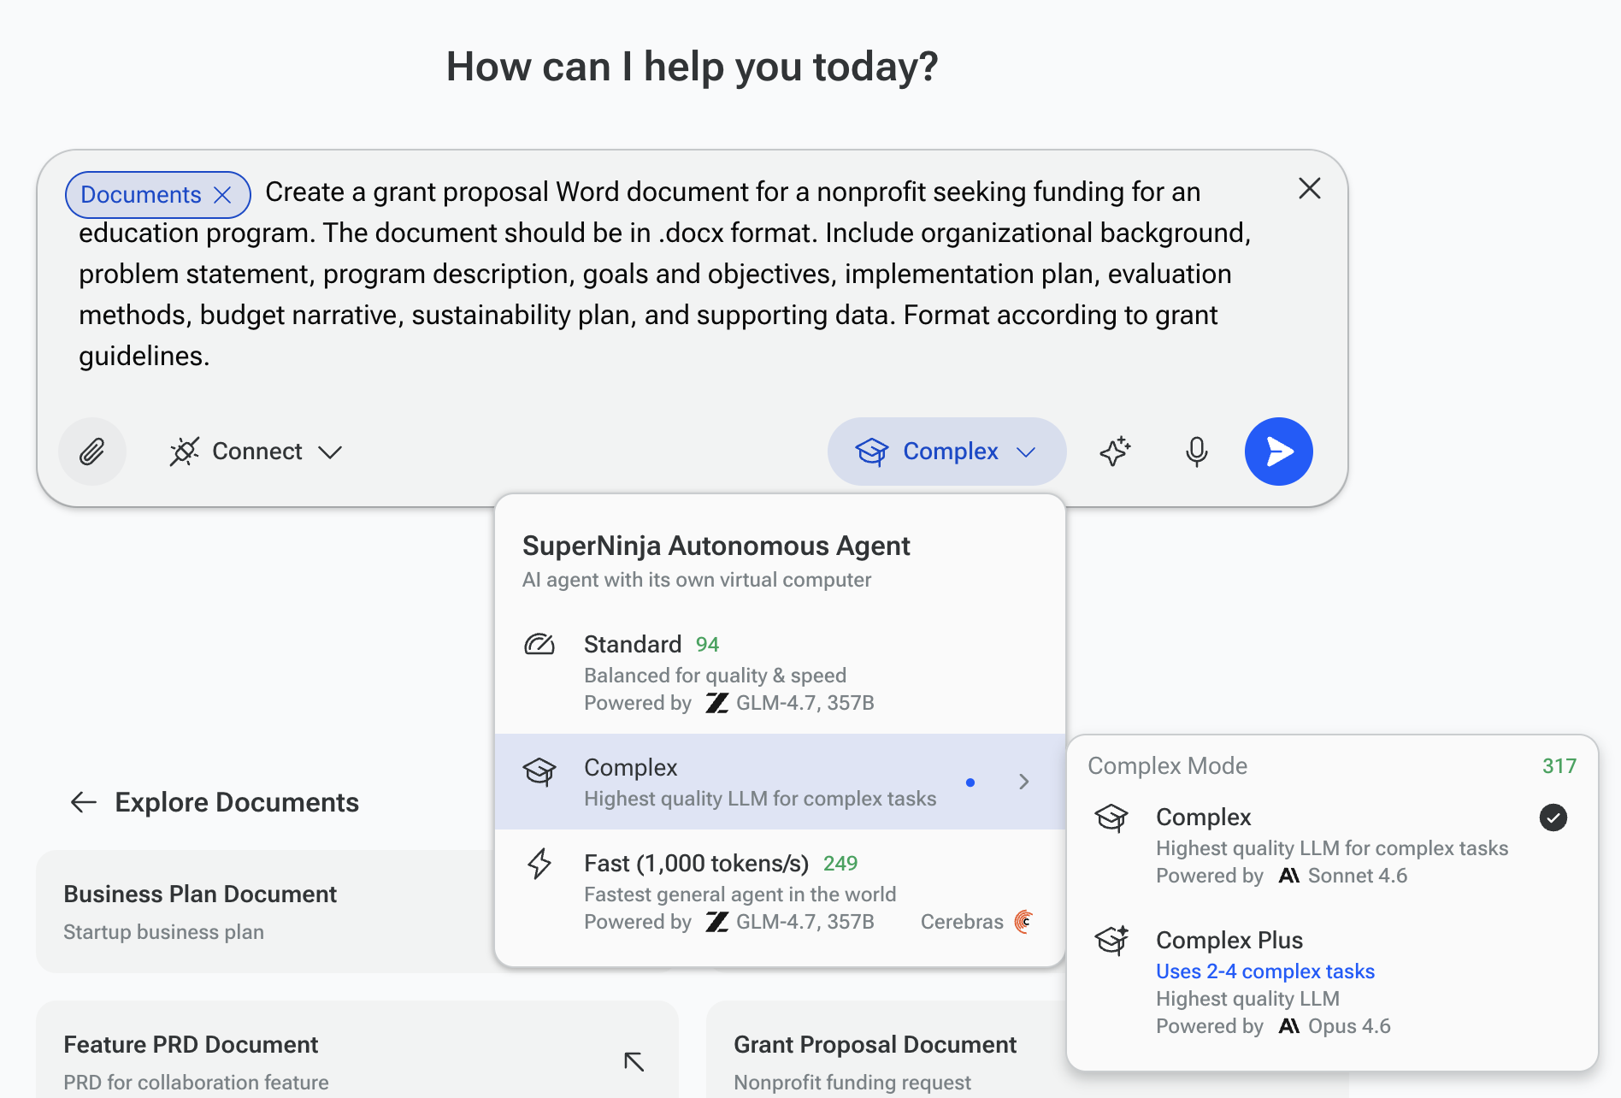
Task: Click the Connect plug icon
Action: coord(184,452)
